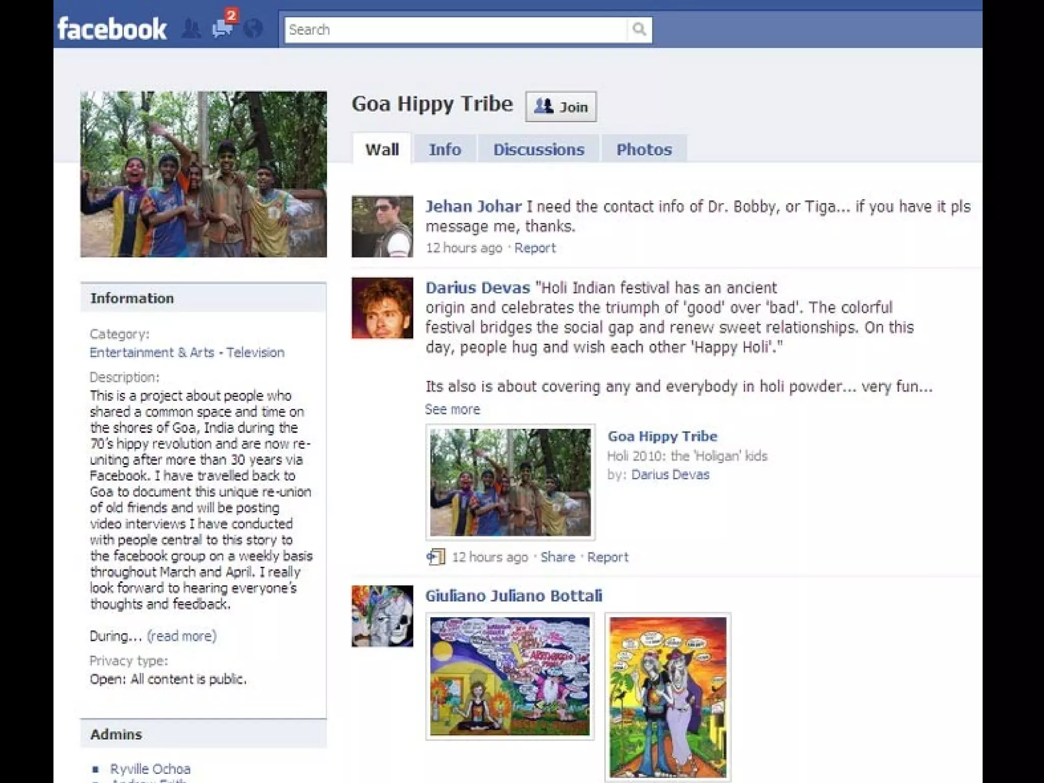1044x783 pixels.
Task: Report Jehan Johar's wall post
Action: click(534, 248)
